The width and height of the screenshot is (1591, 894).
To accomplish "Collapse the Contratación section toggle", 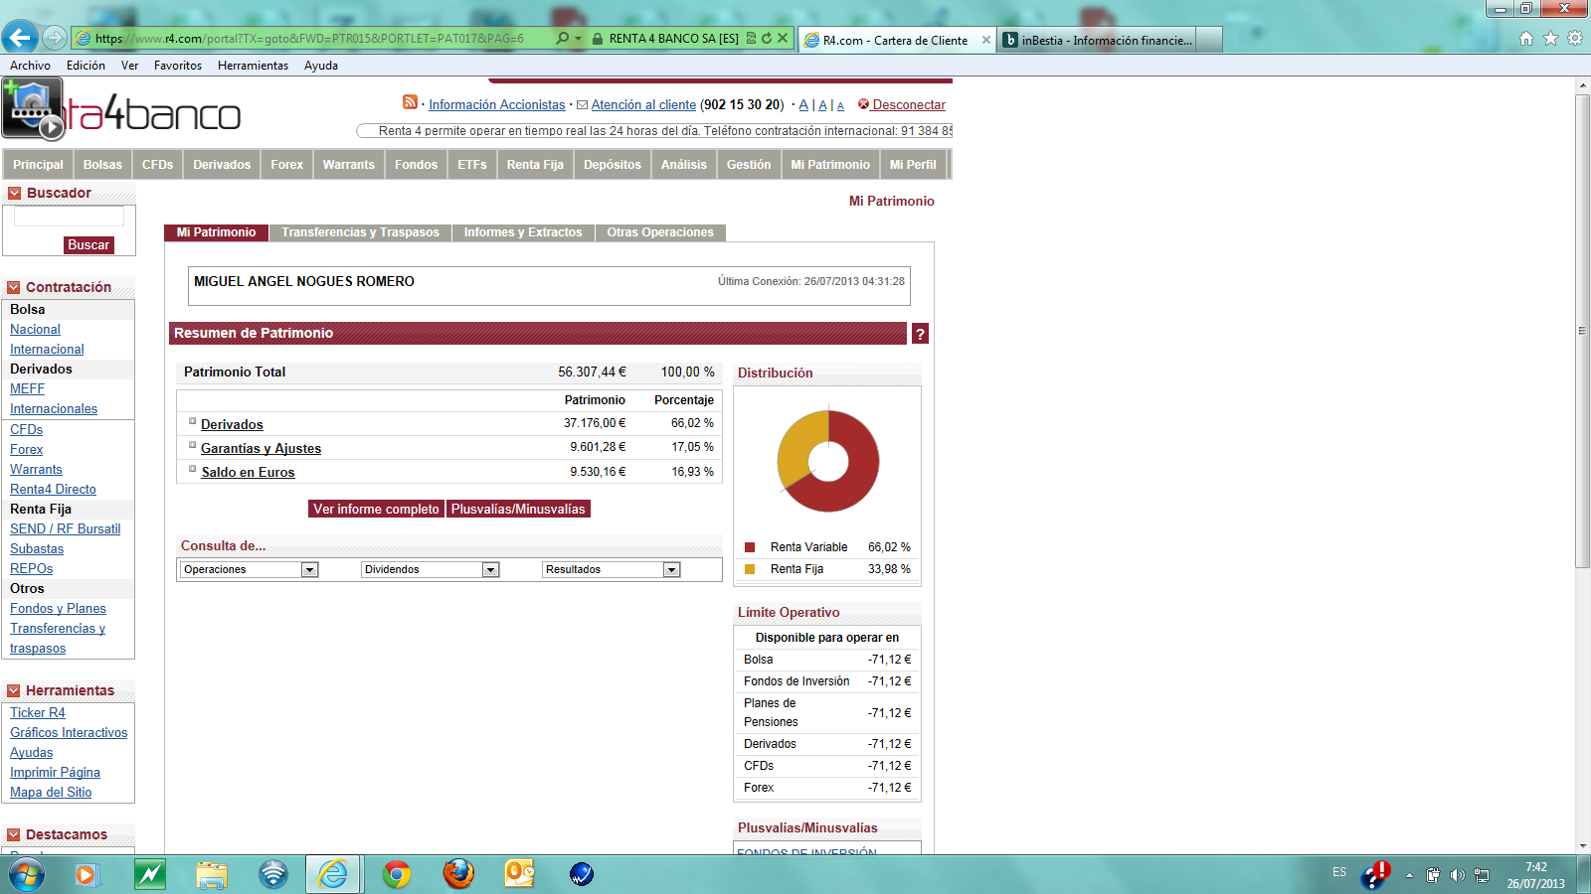I will click(x=14, y=288).
